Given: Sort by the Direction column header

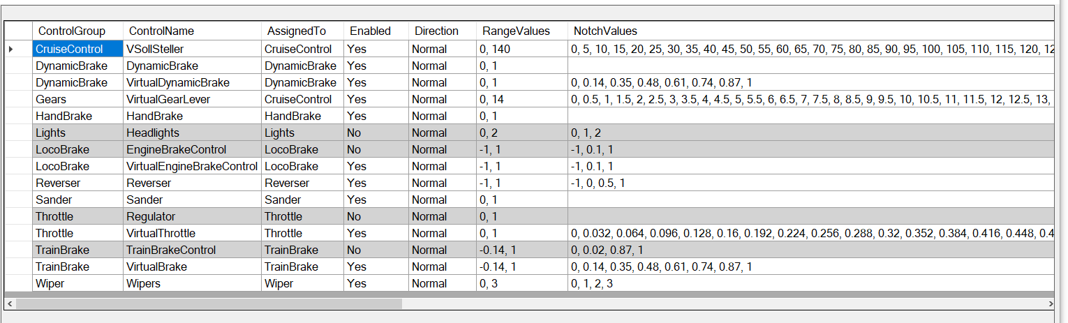Looking at the screenshot, I should (436, 31).
